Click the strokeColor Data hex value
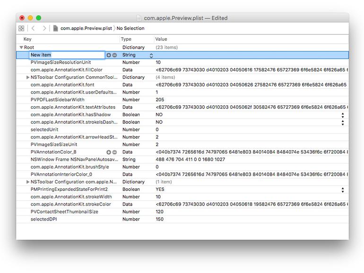Screen dimensions: 364x273 tap(252, 205)
